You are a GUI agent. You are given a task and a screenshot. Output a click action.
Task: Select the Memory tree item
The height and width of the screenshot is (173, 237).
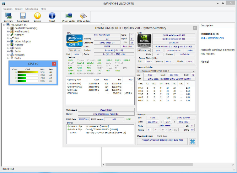click(x=19, y=35)
